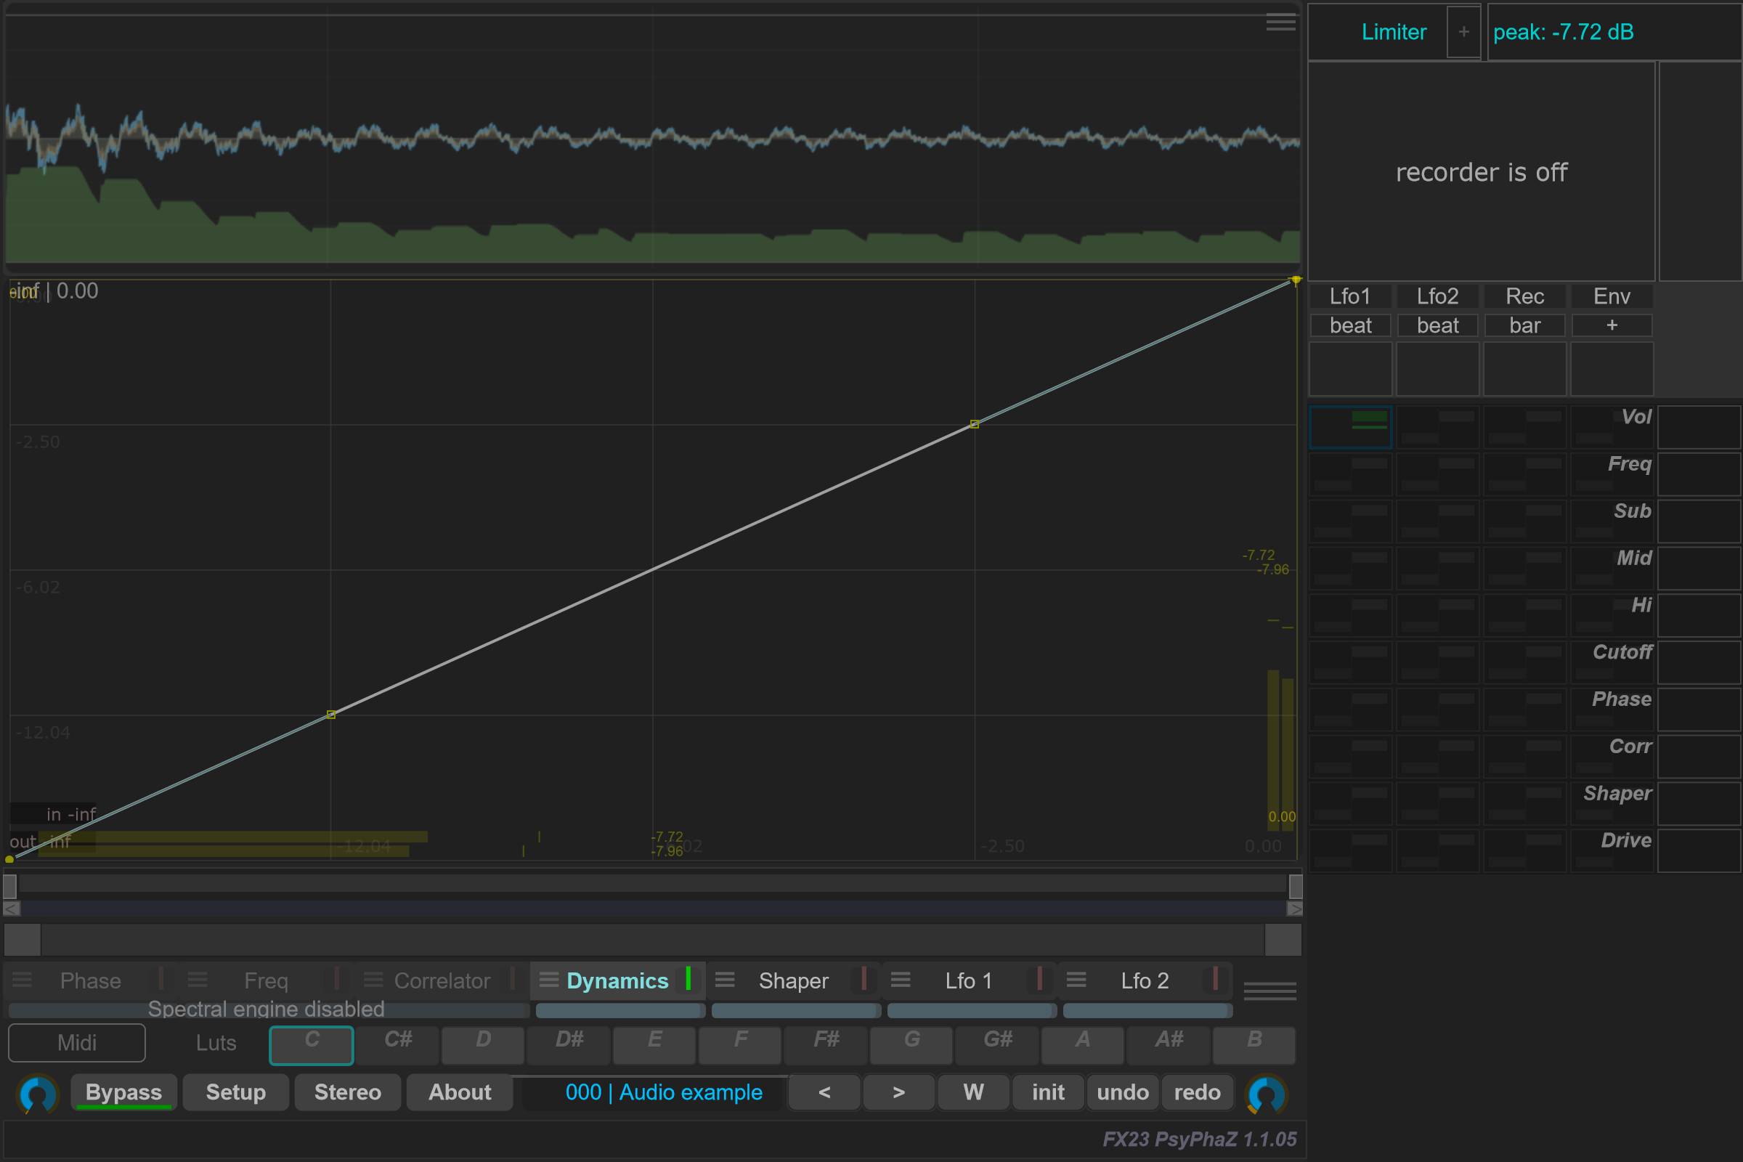Click the Env header in the modulation matrix

click(1612, 296)
